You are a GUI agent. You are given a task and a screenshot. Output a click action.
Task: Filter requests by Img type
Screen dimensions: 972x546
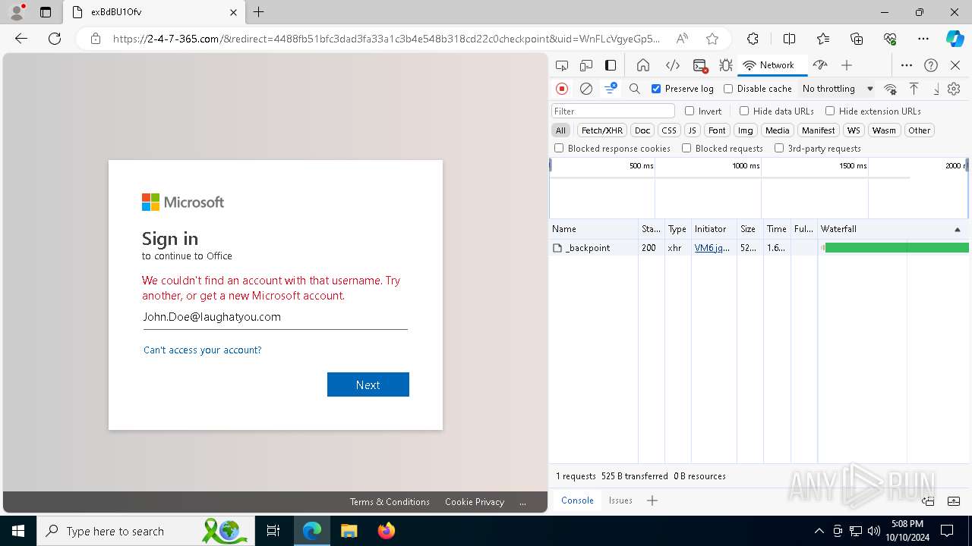pyautogui.click(x=746, y=130)
